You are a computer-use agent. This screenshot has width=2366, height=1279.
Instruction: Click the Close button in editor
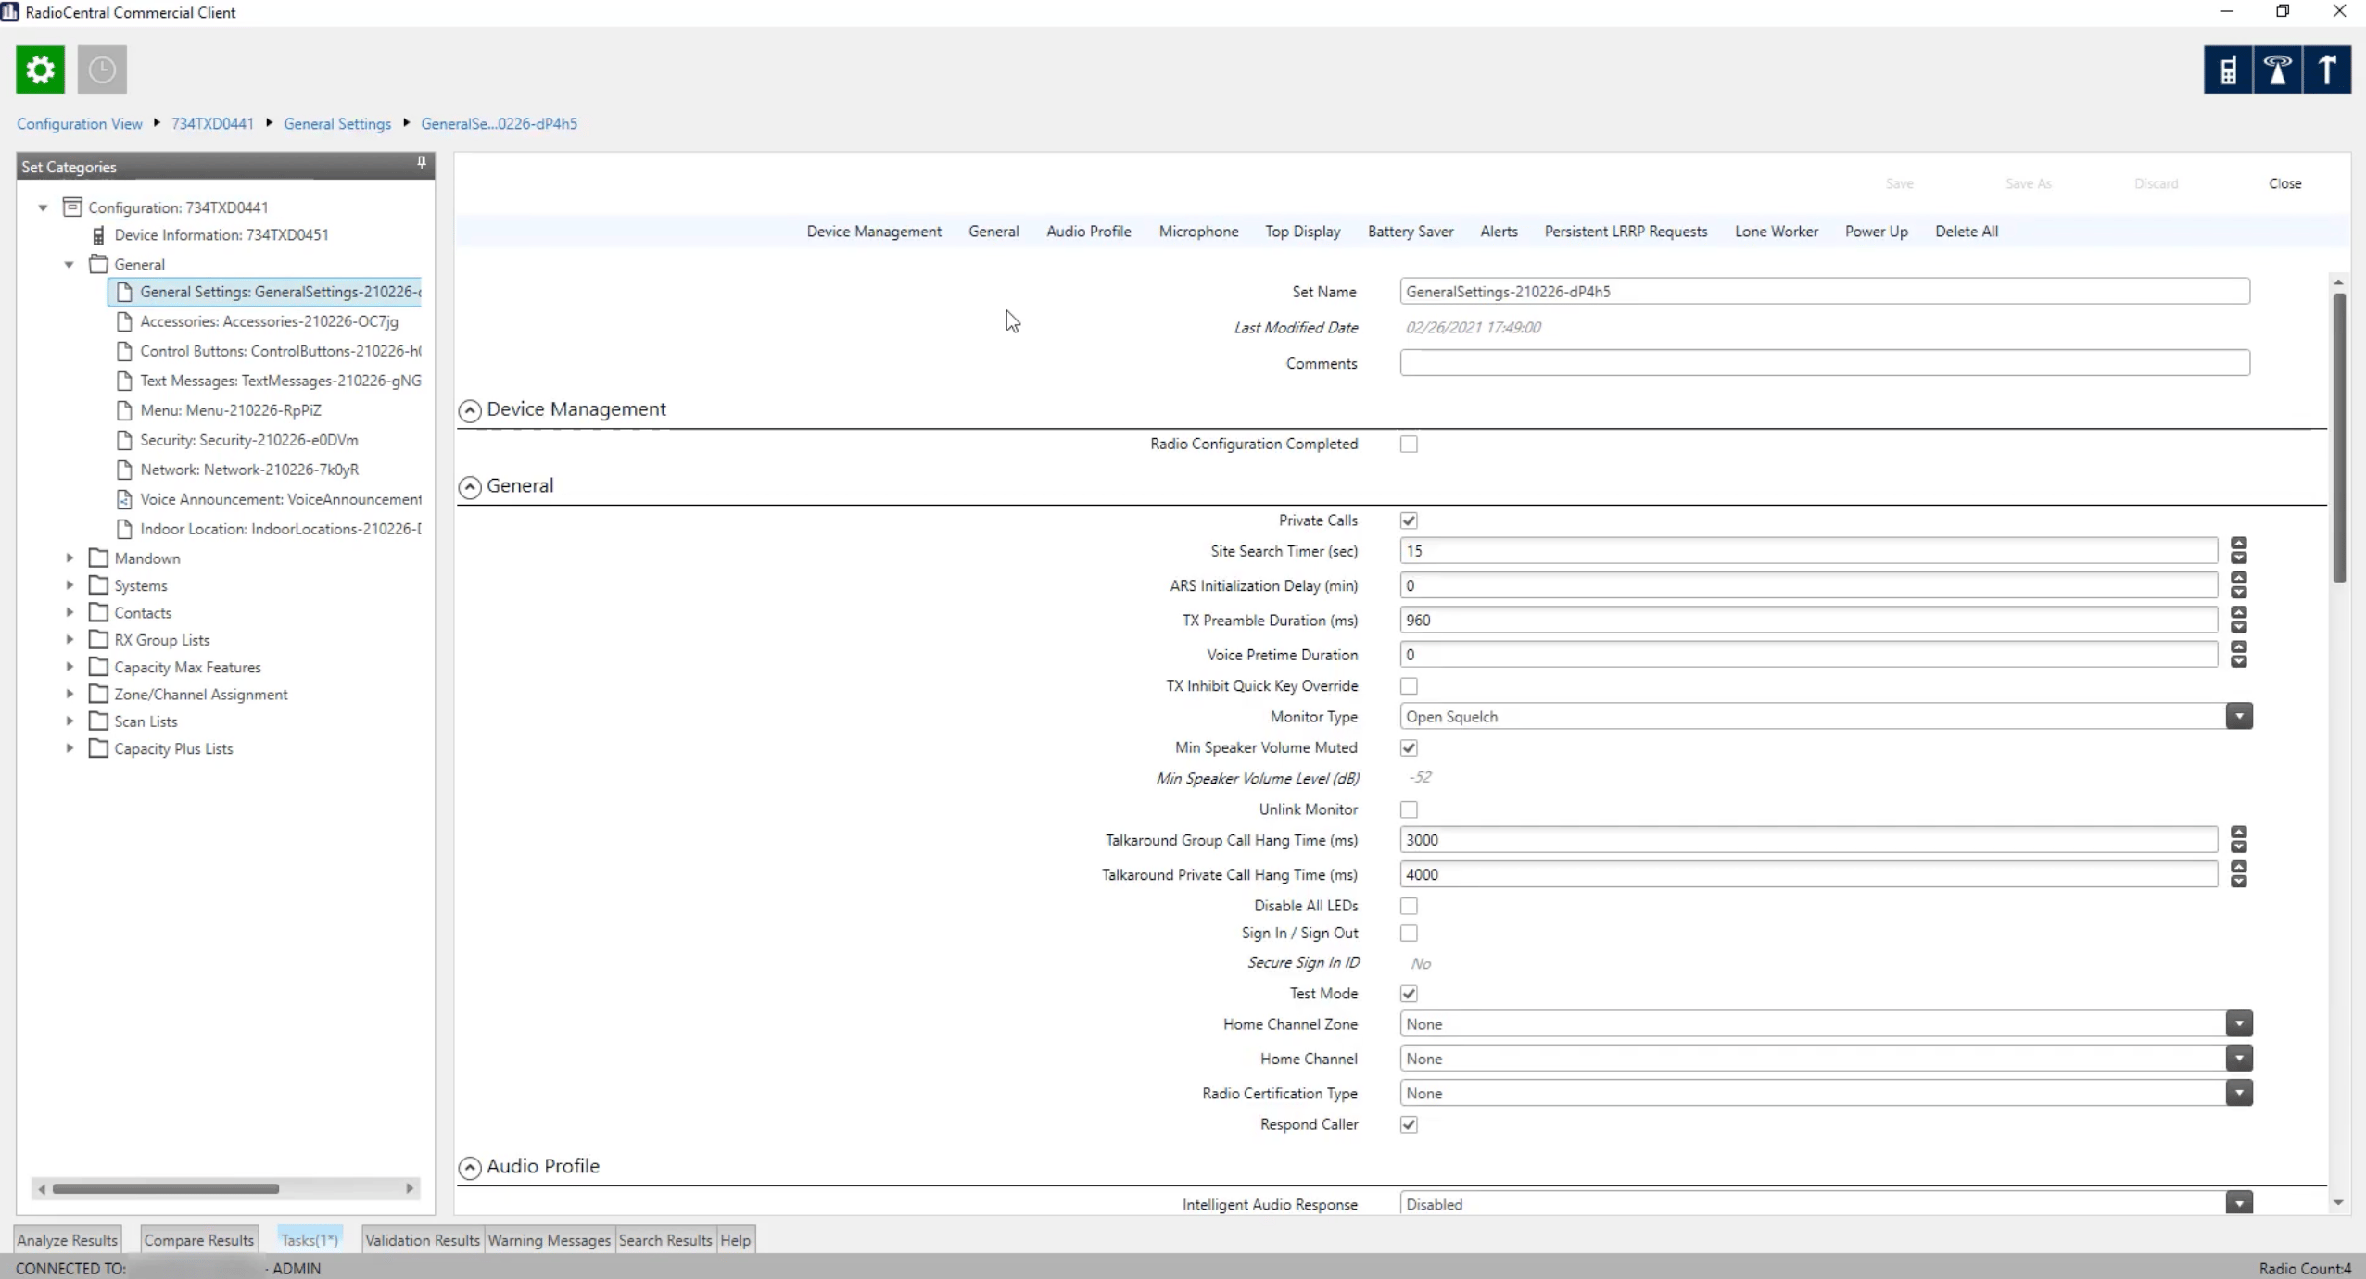pos(2284,183)
